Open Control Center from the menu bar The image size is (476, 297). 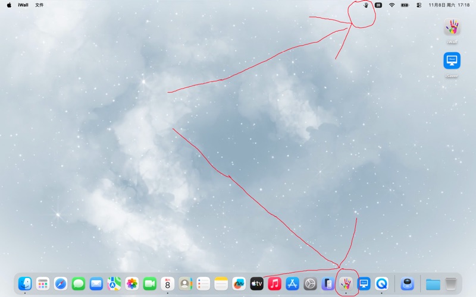[x=419, y=5]
